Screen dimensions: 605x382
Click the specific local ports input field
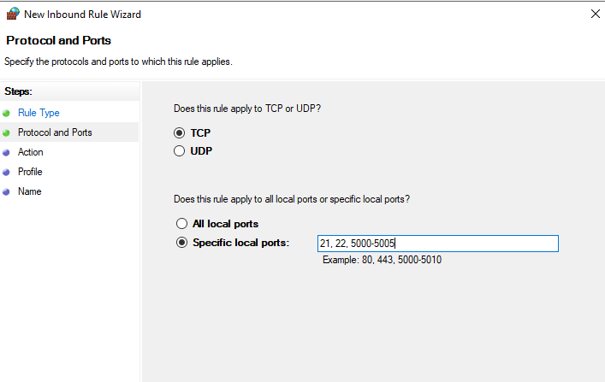point(438,244)
